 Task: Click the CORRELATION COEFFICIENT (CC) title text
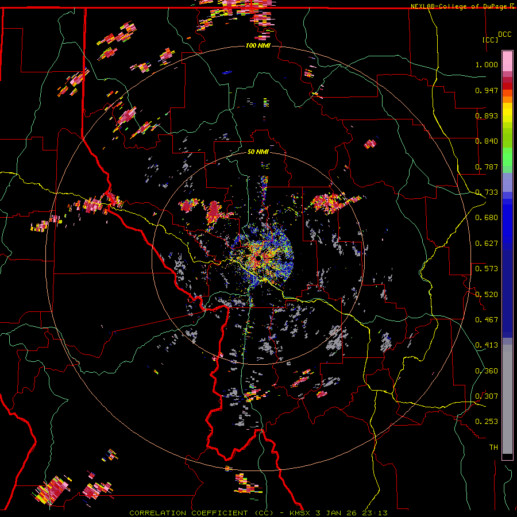(201, 513)
